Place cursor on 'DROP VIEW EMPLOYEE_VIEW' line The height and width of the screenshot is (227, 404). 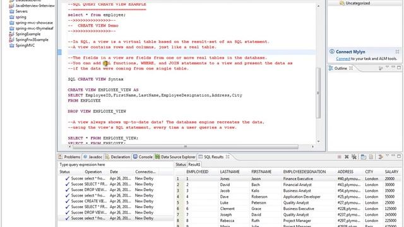coord(97,112)
